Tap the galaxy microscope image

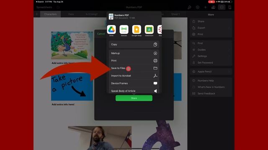coord(160,135)
